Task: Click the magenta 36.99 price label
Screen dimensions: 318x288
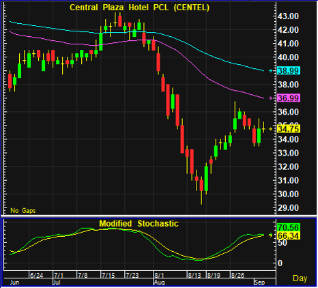Action: (289, 98)
